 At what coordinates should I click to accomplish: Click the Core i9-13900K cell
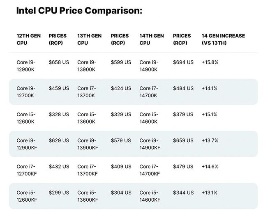pyautogui.click(x=87, y=66)
